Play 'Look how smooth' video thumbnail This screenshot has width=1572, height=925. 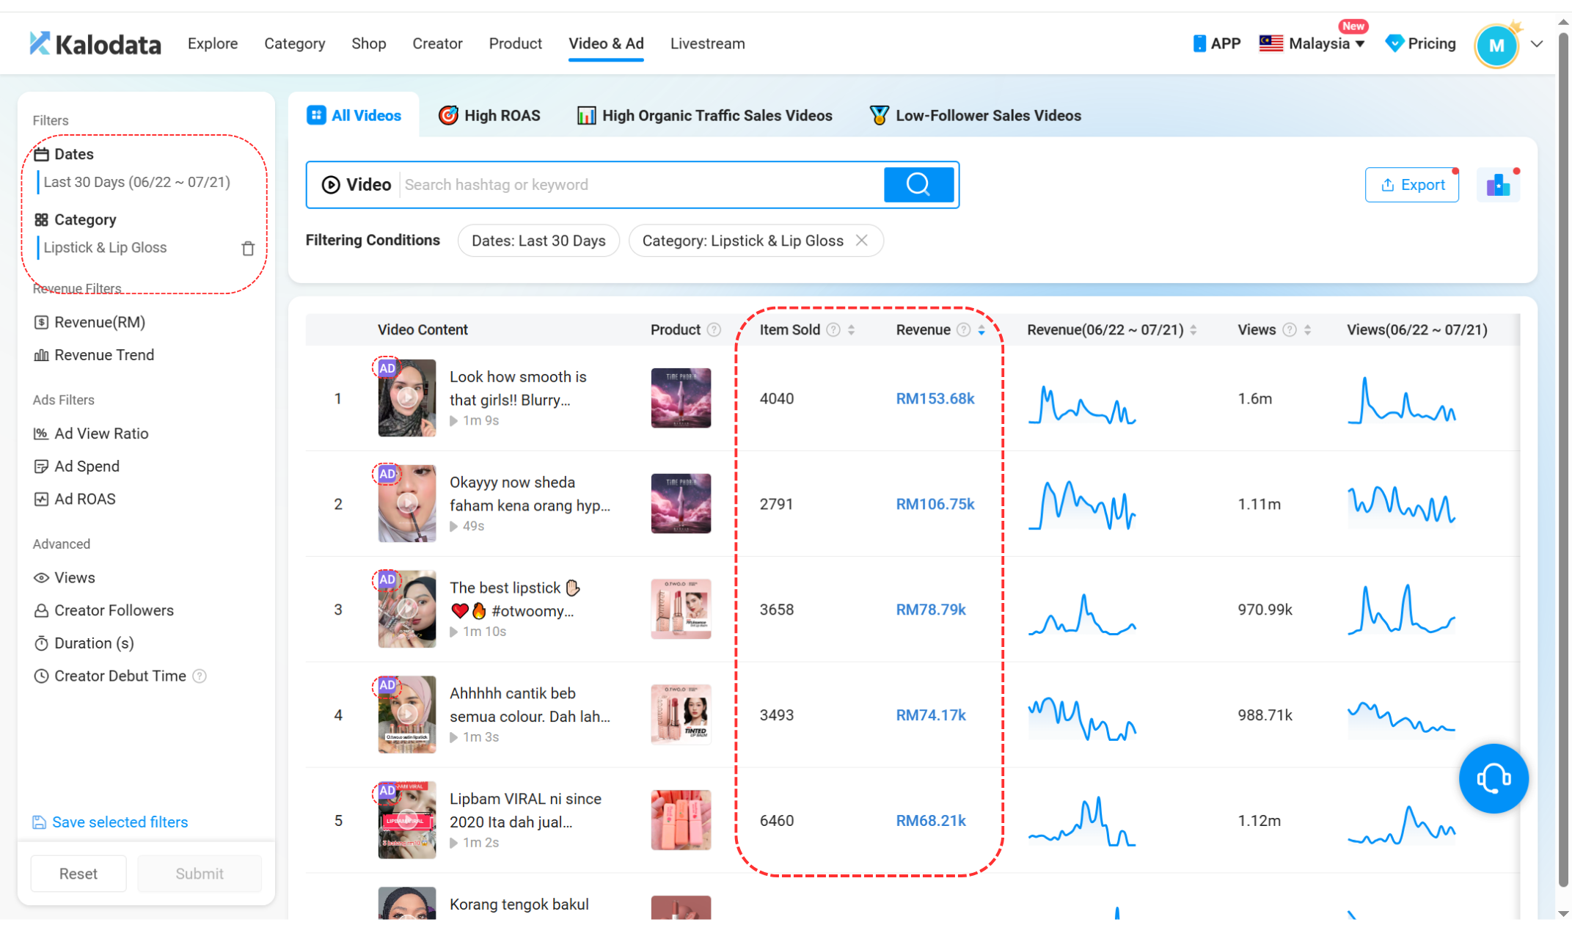tap(406, 398)
